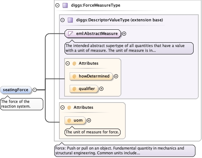This screenshot has height=158, width=202.
Task: Expand the howDetermined attribute
Action: 116,76
